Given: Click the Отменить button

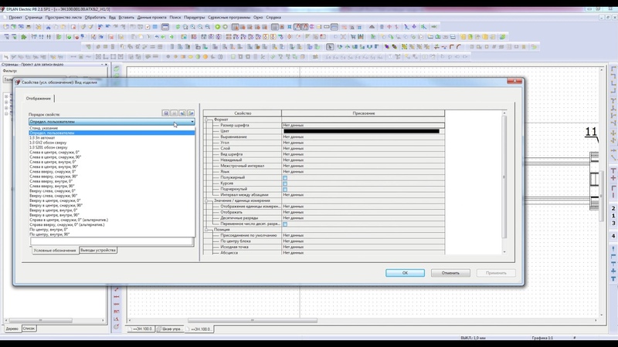Looking at the screenshot, I should [450, 273].
